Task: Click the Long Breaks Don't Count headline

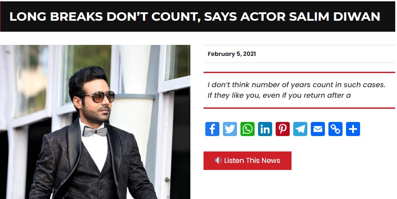Action: (194, 16)
